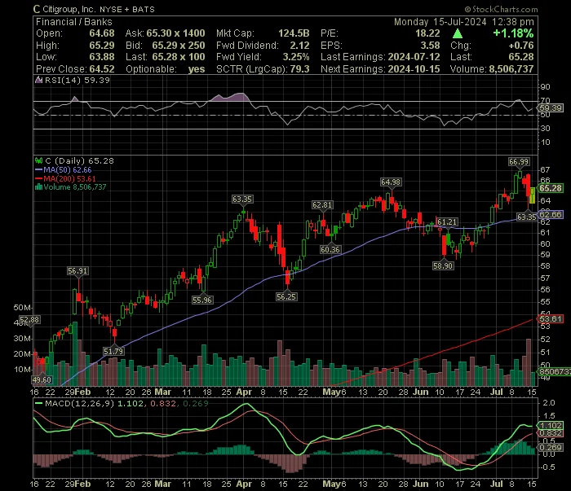571x491 pixels.
Task: Click the Volume 8,506,737 header value
Action: 511,69
